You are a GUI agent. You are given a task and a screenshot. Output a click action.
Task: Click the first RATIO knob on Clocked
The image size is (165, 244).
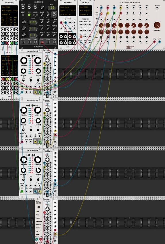tap(24, 22)
